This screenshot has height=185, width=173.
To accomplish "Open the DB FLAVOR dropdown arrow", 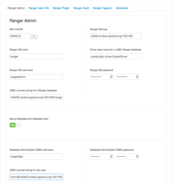I will (34, 36).
